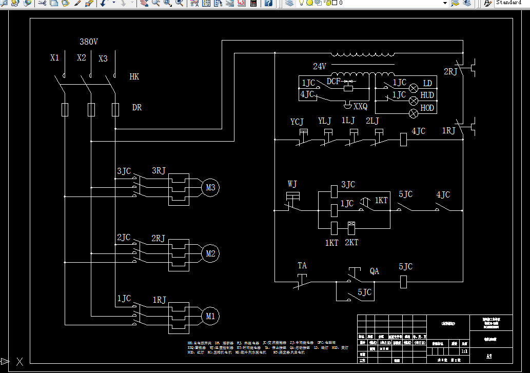
Task: Click the Paste clipboard icon
Action: pos(66,3)
